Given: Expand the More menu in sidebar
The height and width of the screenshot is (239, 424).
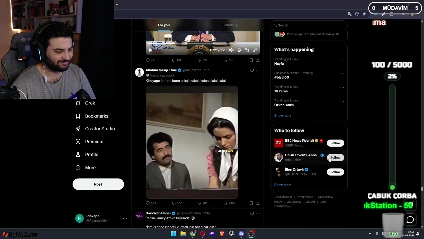Looking at the screenshot, I should pos(85,168).
